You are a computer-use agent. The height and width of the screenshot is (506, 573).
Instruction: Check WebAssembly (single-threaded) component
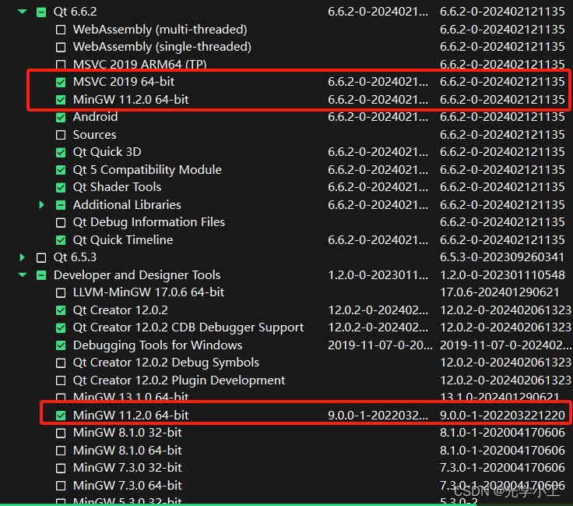61,48
